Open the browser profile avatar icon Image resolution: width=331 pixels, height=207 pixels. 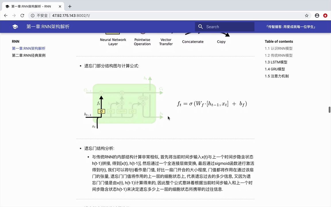click(x=317, y=16)
